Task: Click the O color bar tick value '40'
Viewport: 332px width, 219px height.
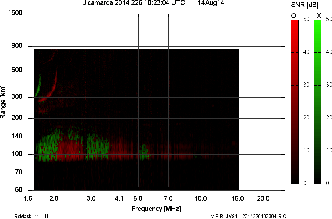Action: tap(306, 52)
